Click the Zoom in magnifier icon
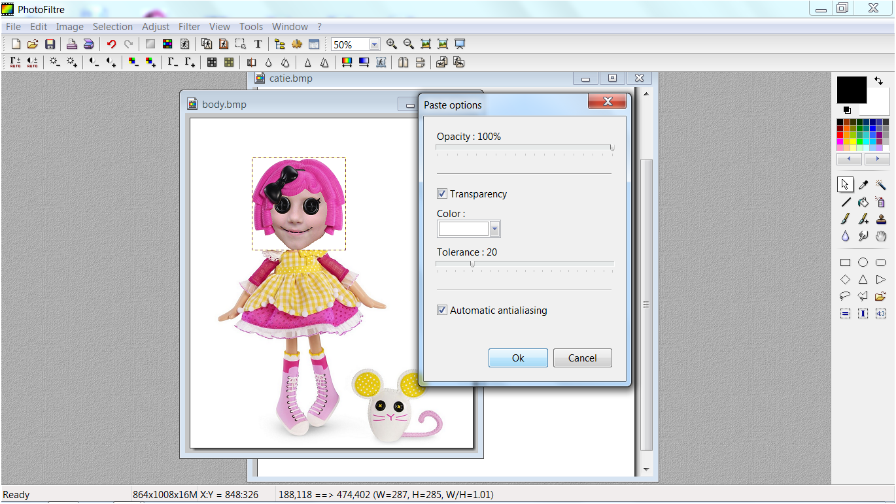 coord(392,44)
